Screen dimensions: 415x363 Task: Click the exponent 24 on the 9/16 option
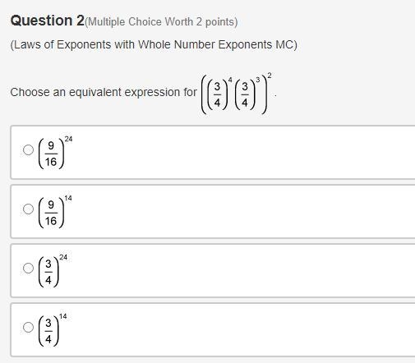[68, 139]
